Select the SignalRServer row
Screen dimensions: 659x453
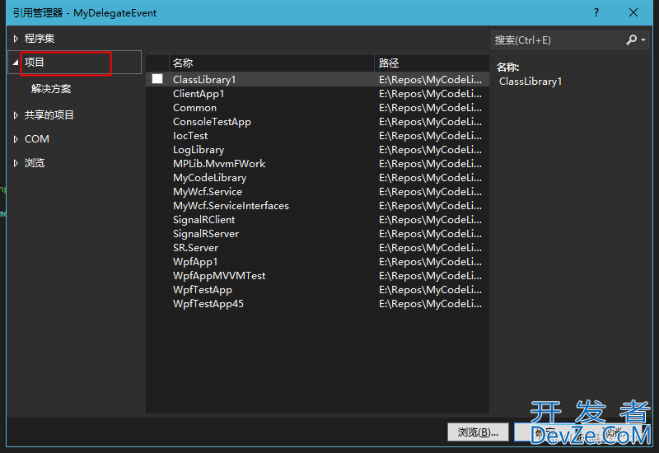(318, 234)
